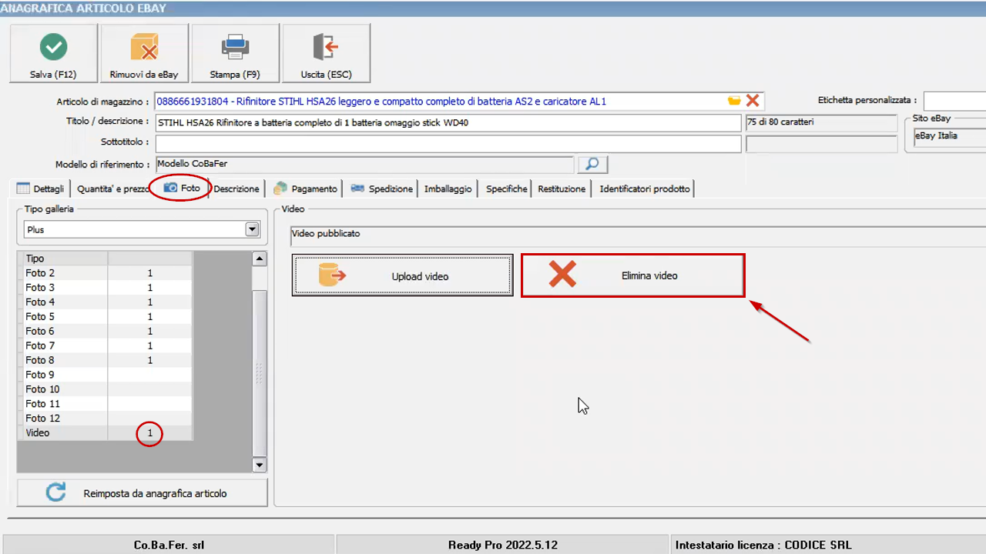Viewport: 986px width, 554px height.
Task: Click the Titolo / descrizione input field
Action: (x=448, y=123)
